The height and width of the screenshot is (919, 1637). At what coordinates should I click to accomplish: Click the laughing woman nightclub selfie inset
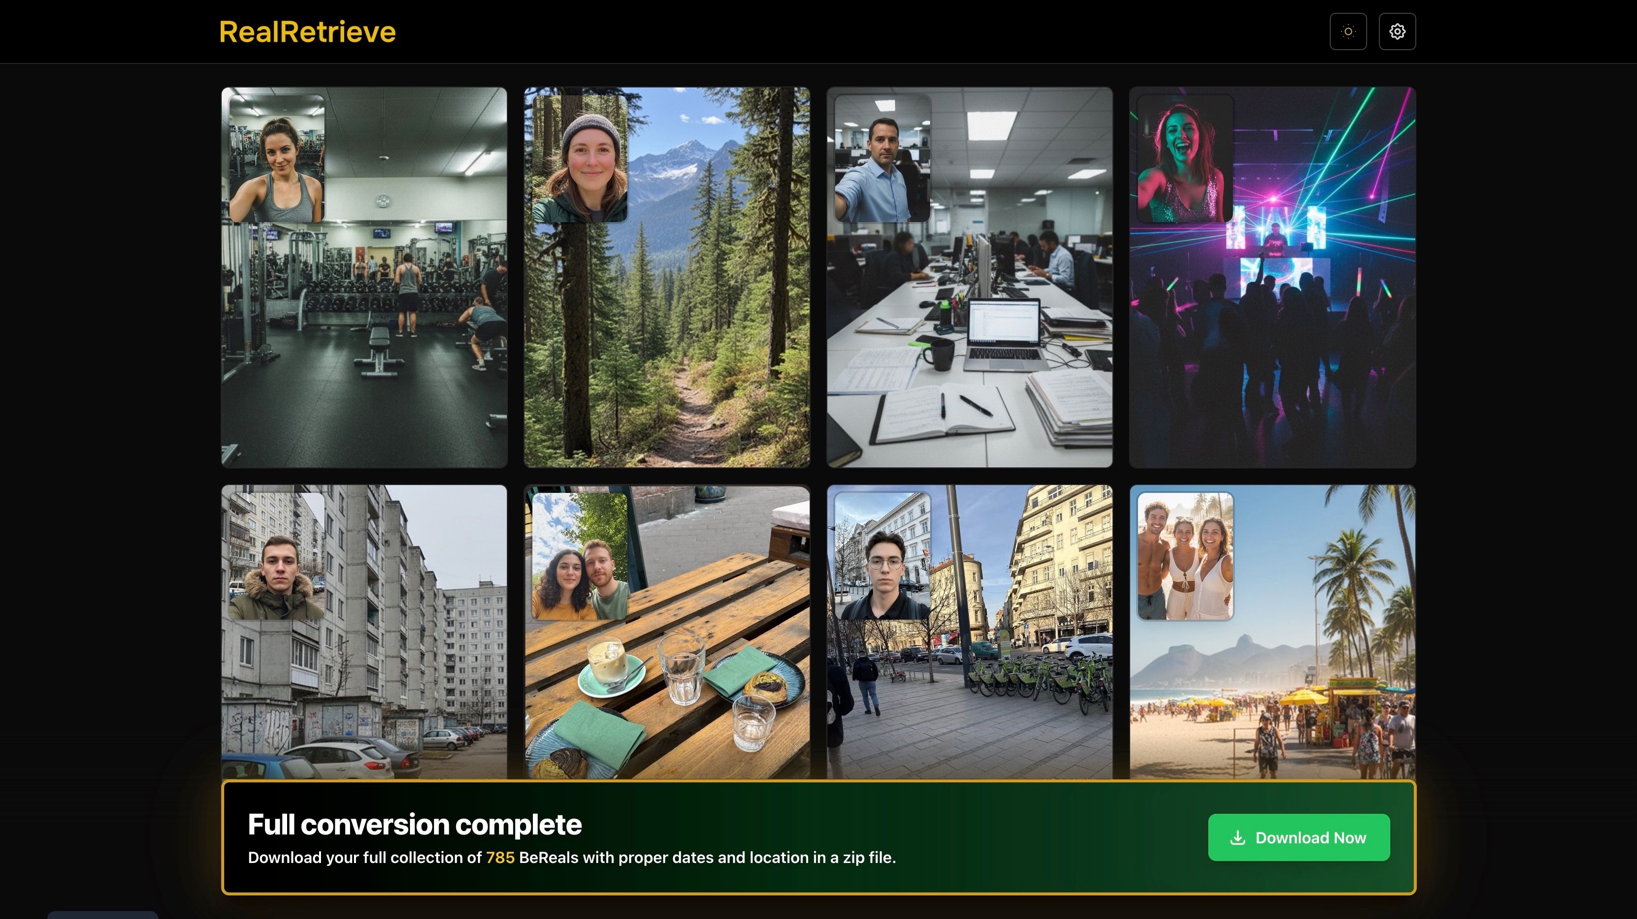pyautogui.click(x=1185, y=159)
